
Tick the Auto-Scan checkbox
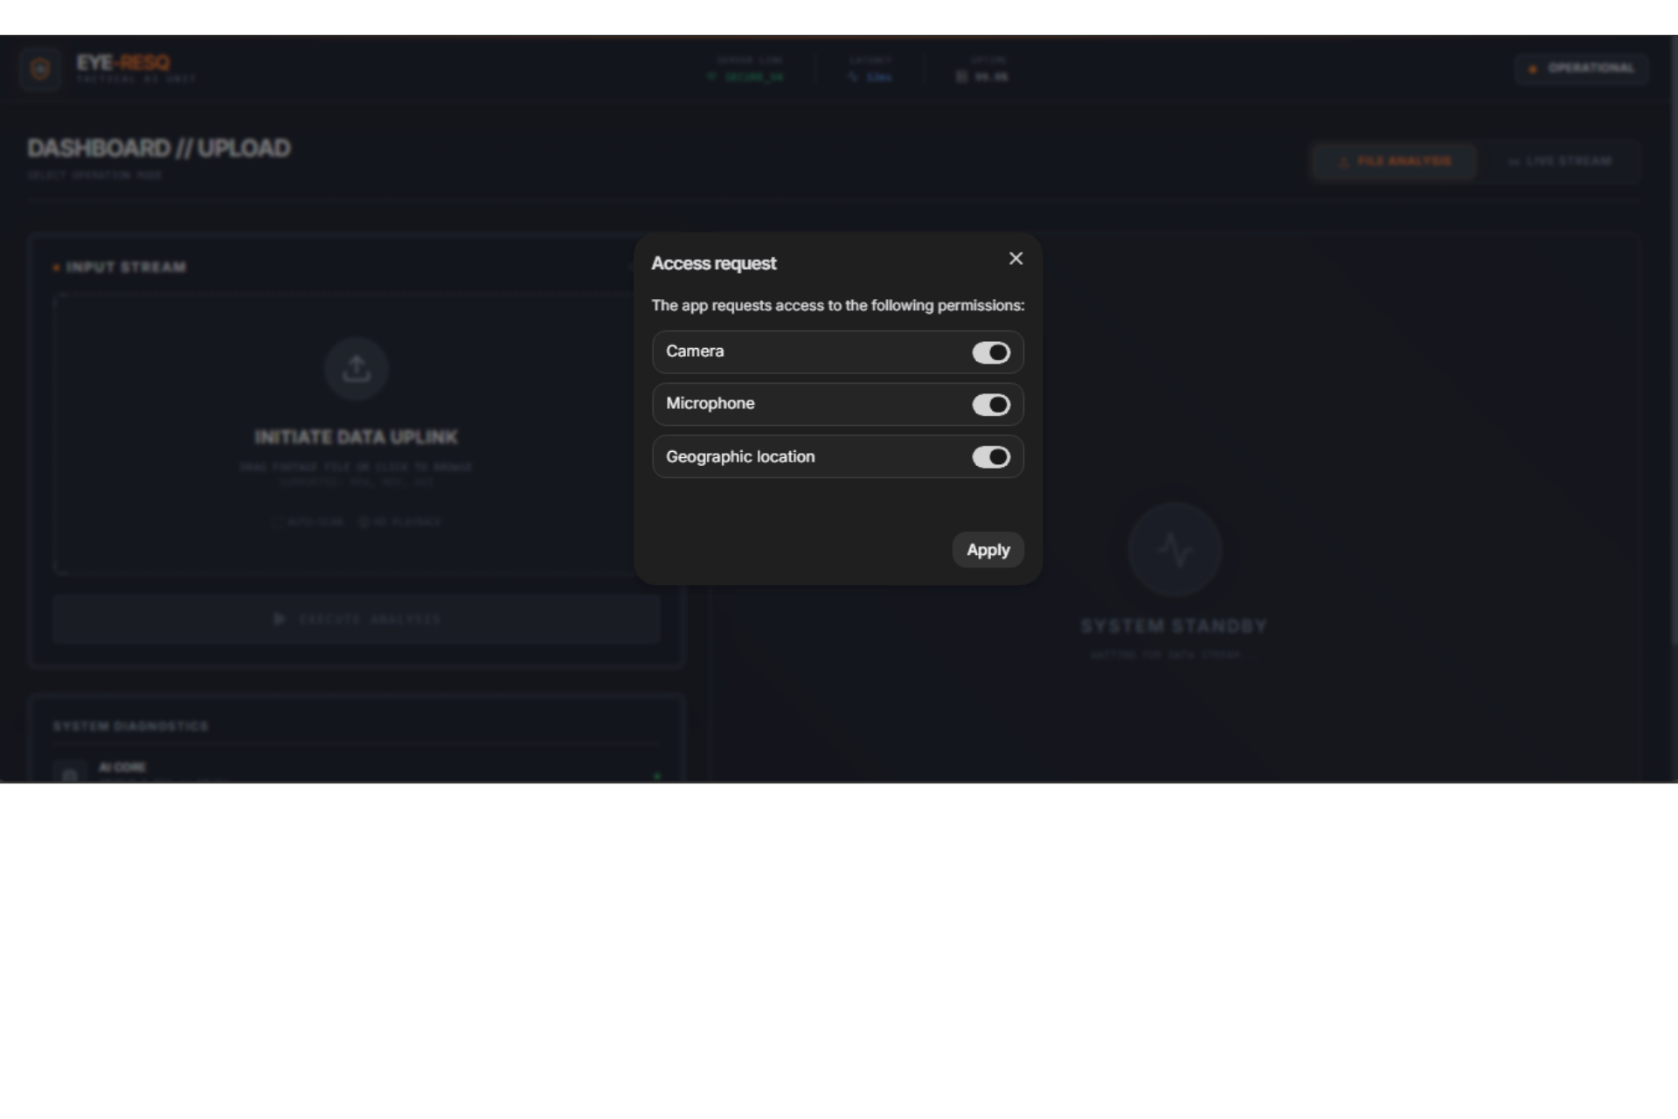pyautogui.click(x=277, y=522)
